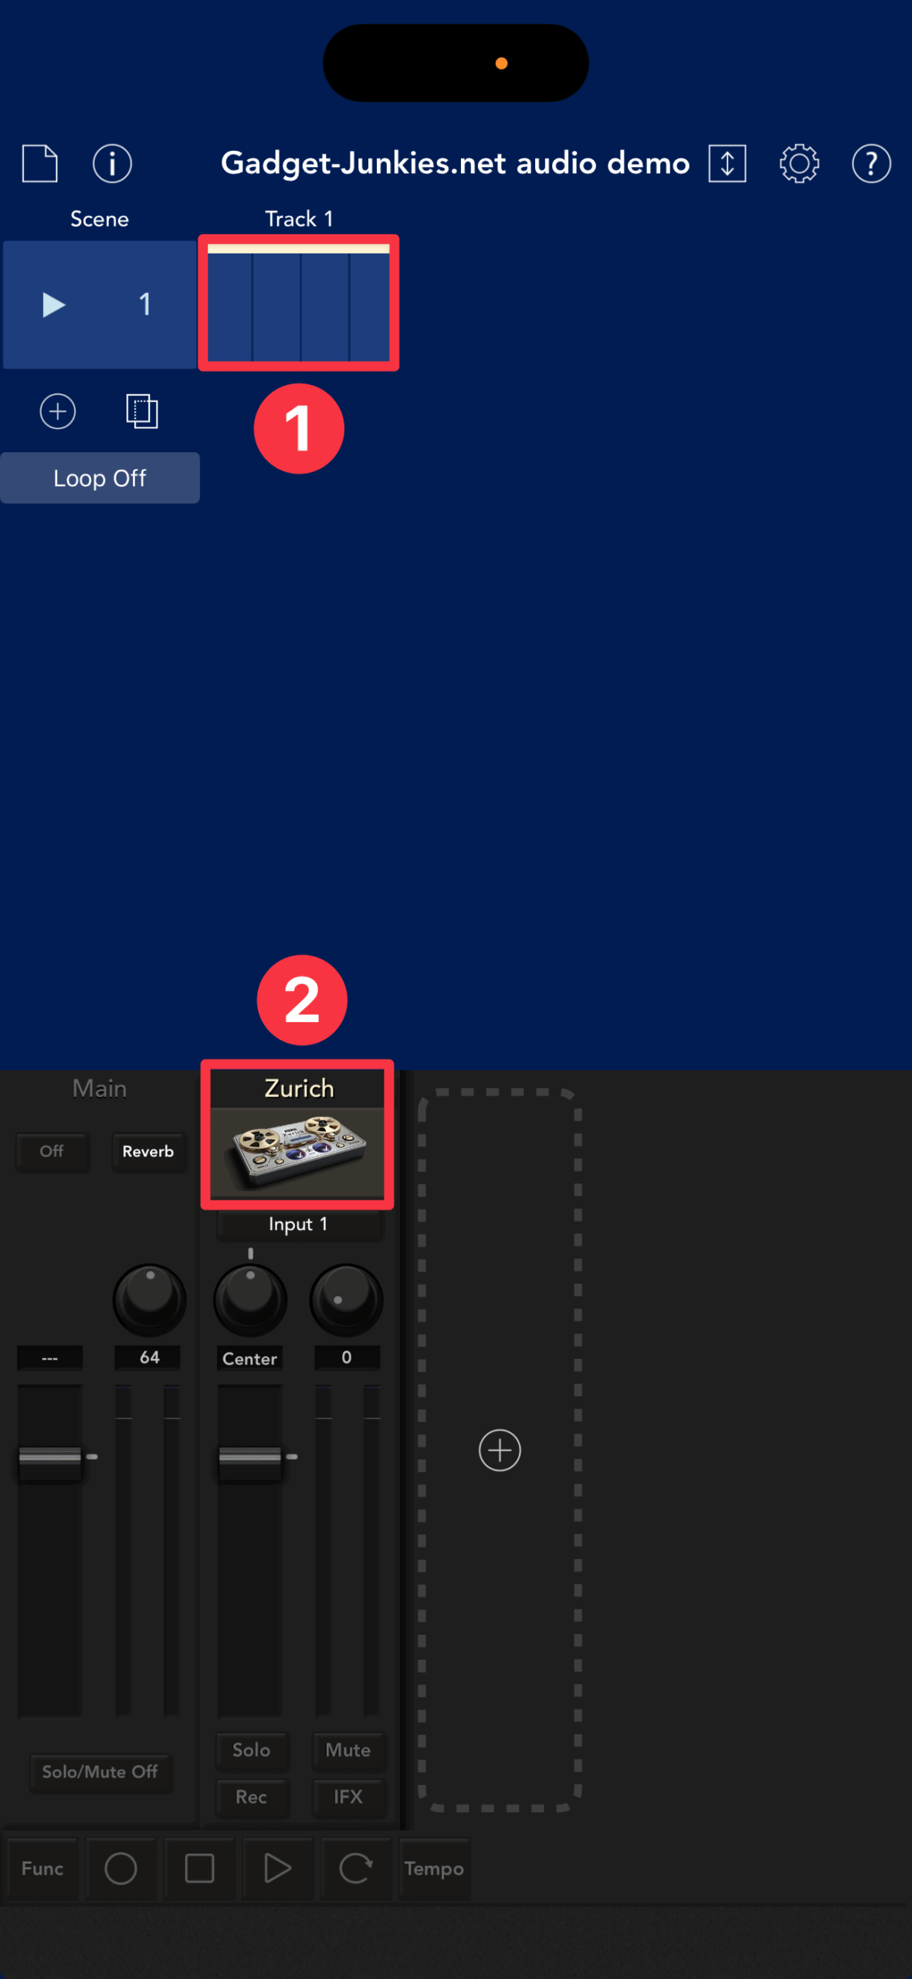Tap the settings gear icon
The height and width of the screenshot is (1979, 912).
799,163
